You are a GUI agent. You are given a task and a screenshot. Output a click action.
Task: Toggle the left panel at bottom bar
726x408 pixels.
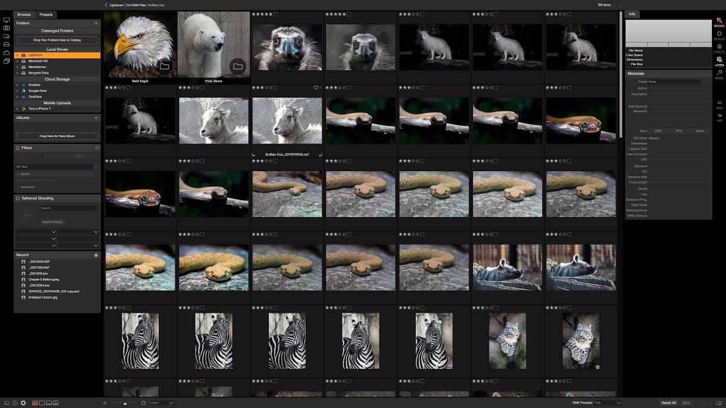tap(6, 402)
